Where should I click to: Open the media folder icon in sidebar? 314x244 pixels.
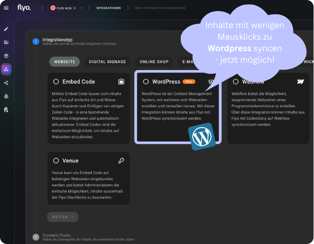click(x=6, y=42)
